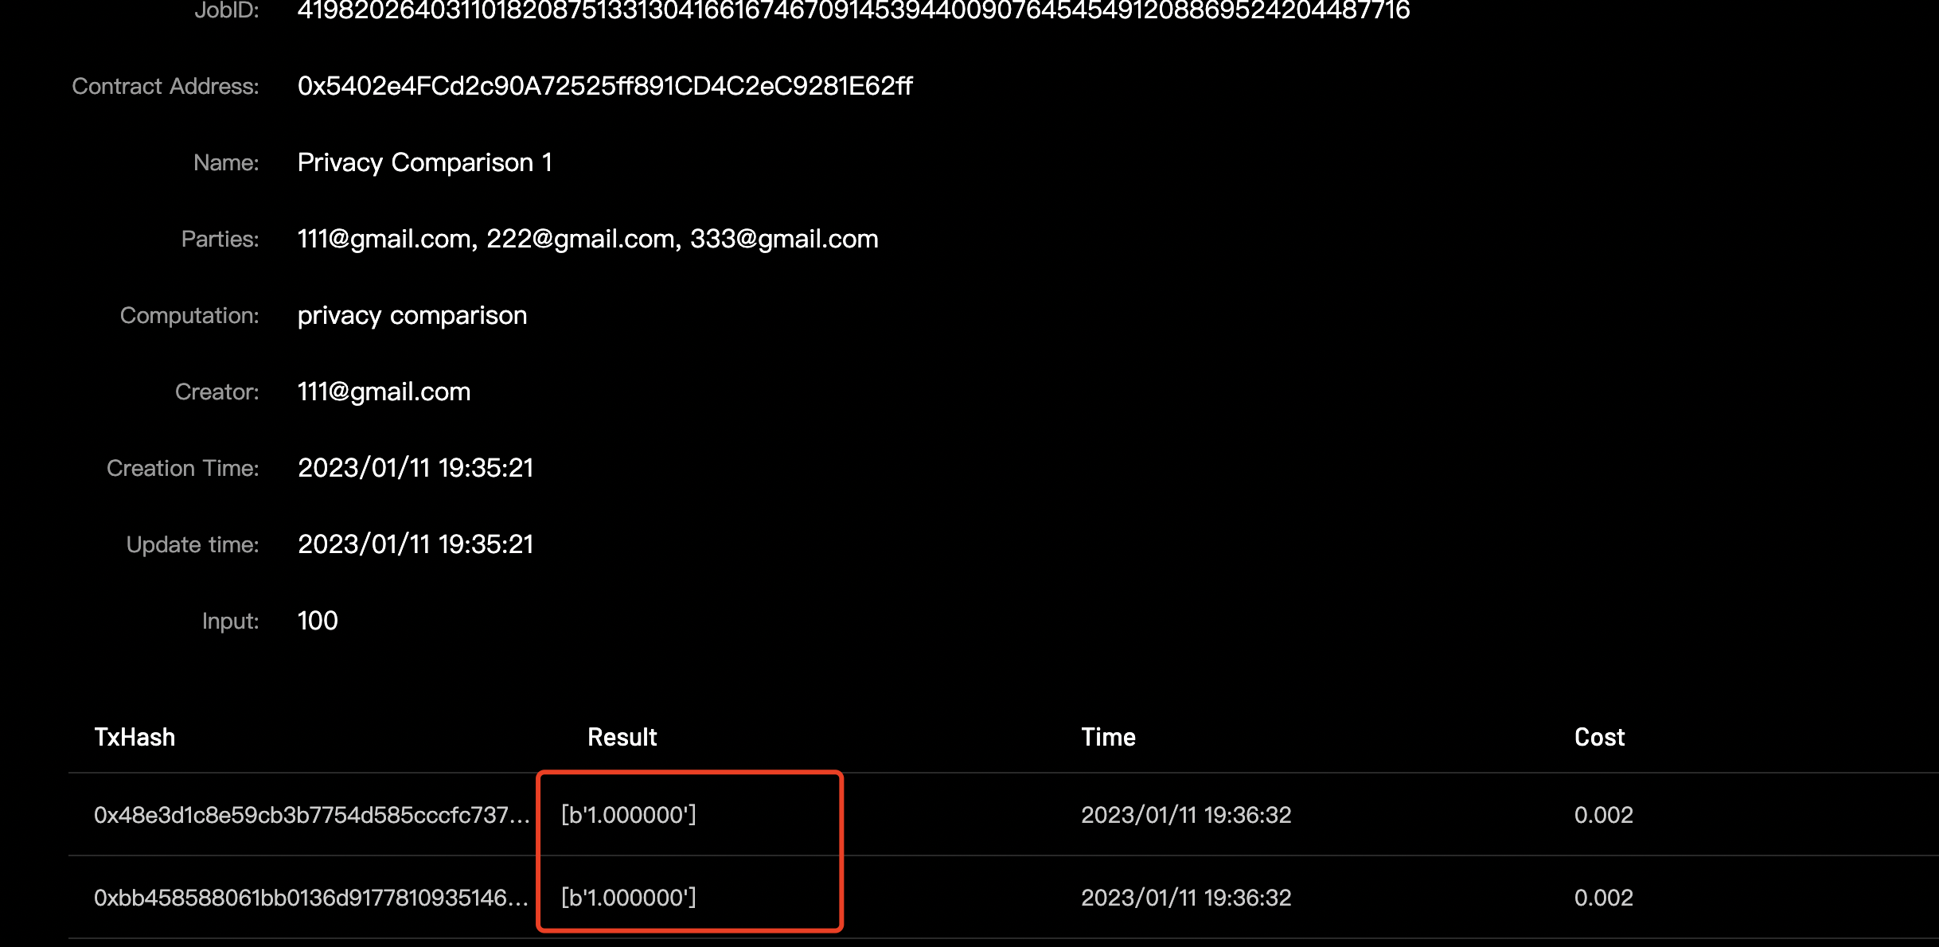This screenshot has height=947, width=1939.
Task: Click the privacy comparison computation icon
Action: (412, 314)
